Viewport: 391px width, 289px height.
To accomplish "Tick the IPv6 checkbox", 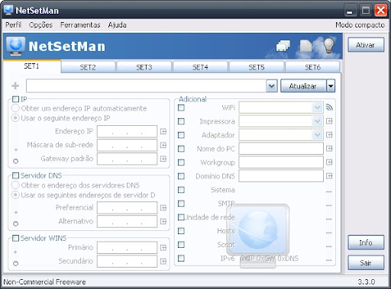I will (181, 258).
